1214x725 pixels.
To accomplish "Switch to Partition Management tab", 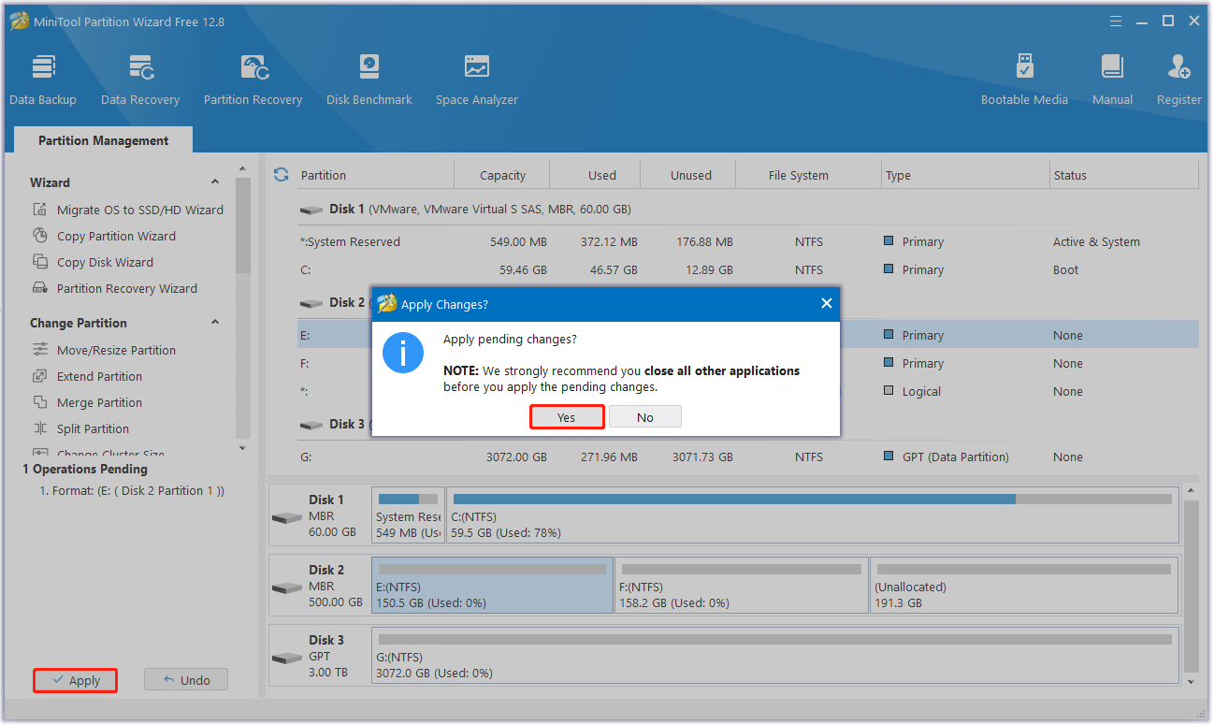I will pos(104,140).
